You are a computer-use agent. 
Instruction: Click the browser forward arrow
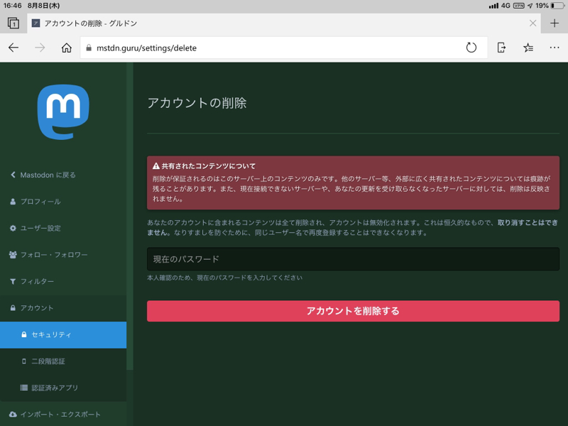(40, 48)
